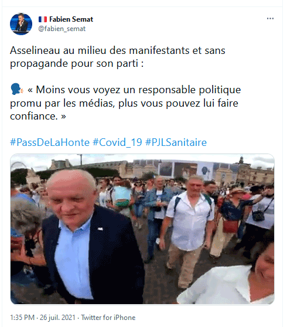Open the @fabien_semat handle link
The height and width of the screenshot is (327, 287).
point(62,29)
